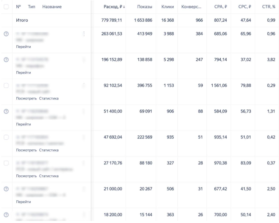Click the Название column header
This screenshot has width=279, height=223.
52,7
